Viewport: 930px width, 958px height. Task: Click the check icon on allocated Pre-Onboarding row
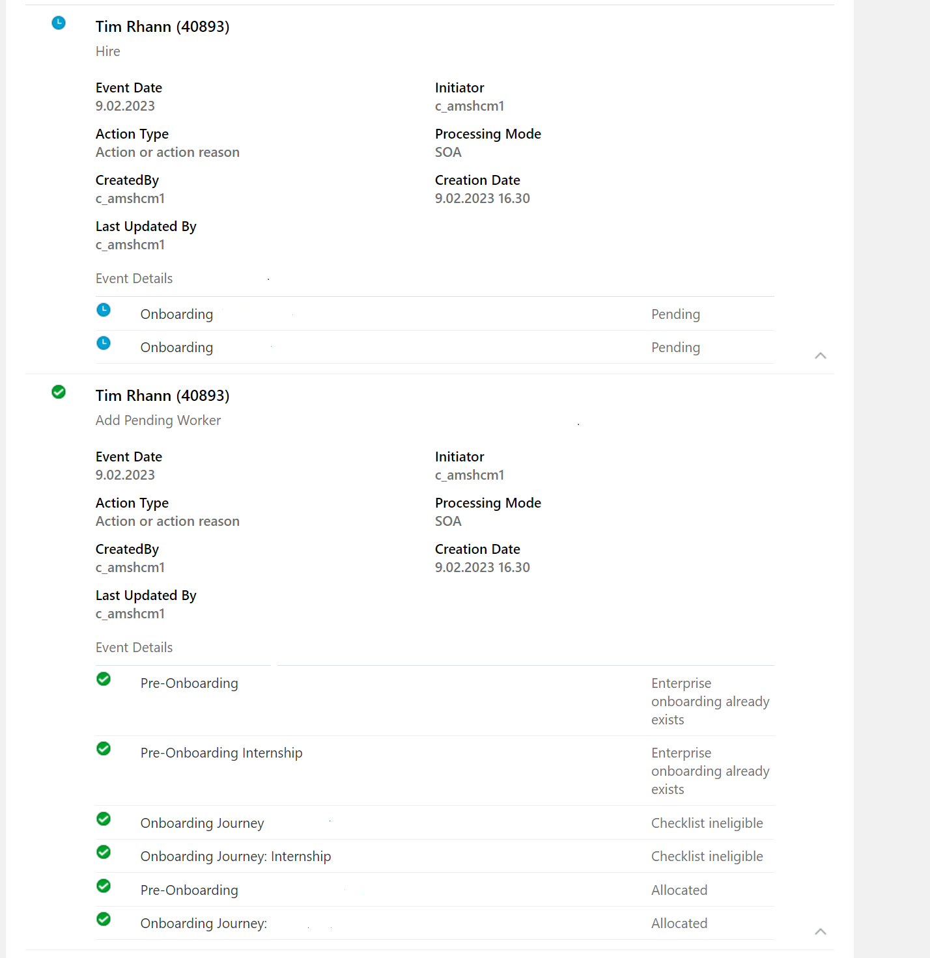click(x=103, y=886)
